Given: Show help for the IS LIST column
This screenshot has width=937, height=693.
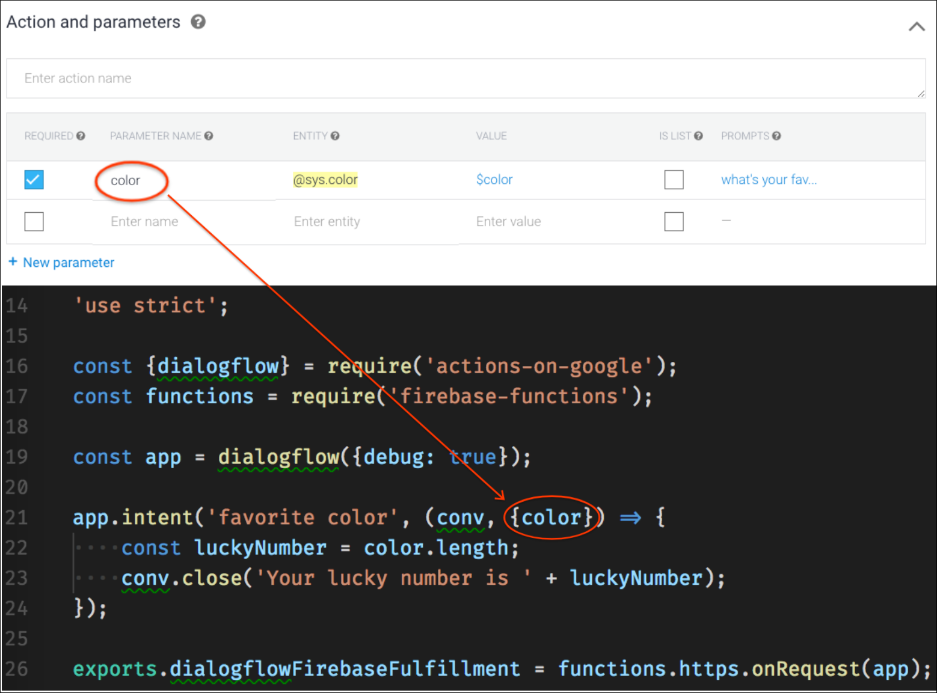Looking at the screenshot, I should pos(699,135).
